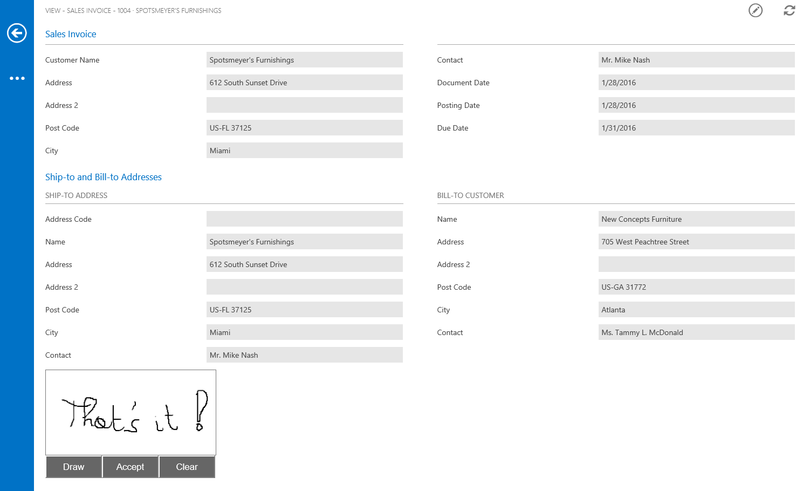Screen dimensions: 796x491
Task: Click the header Contact field Mike Nash
Action: [696, 60]
